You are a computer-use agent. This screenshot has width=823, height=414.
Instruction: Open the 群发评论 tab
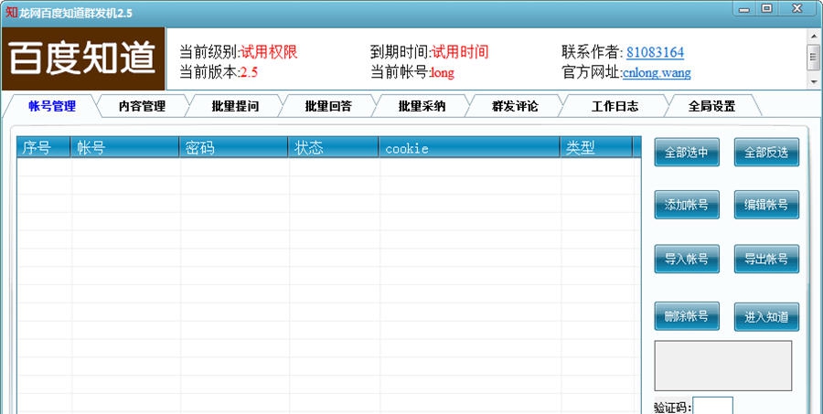[515, 106]
